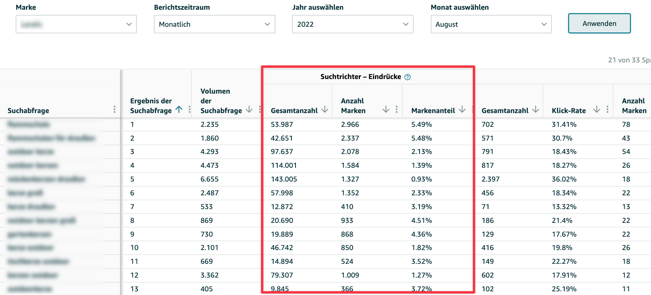651x295 pixels.
Task: Select cell with volume 2.235
Action: tap(210, 124)
